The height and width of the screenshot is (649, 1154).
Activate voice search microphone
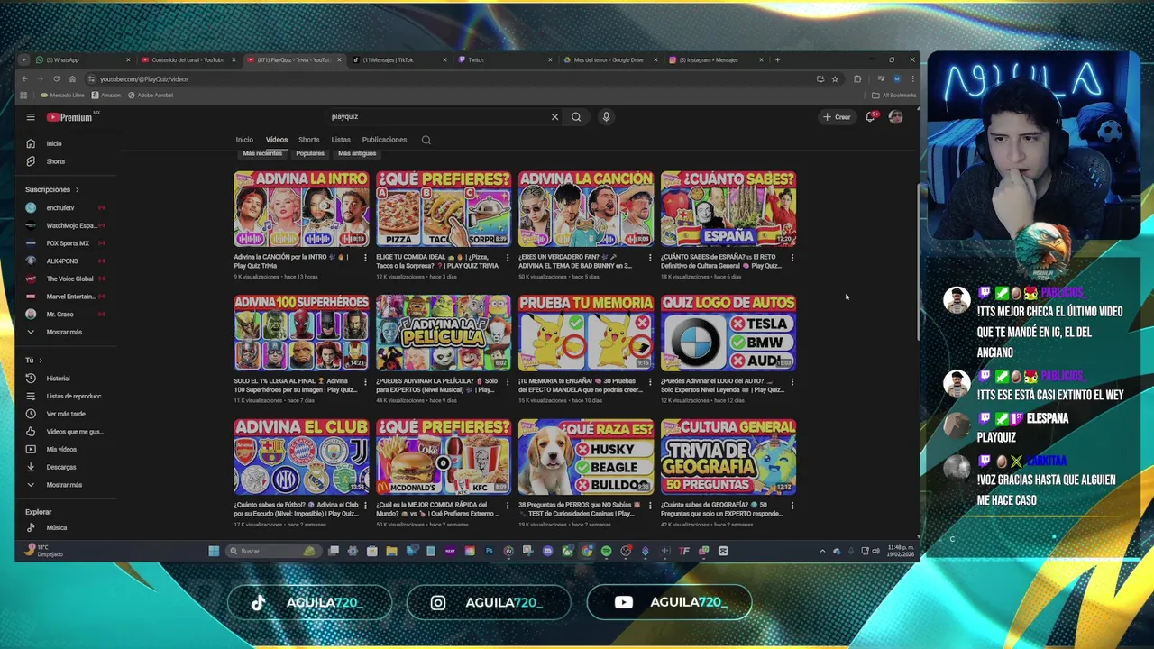(606, 116)
